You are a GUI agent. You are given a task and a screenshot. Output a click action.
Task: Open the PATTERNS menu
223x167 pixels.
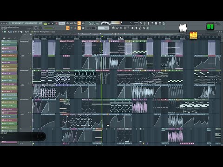(x=21, y=23)
